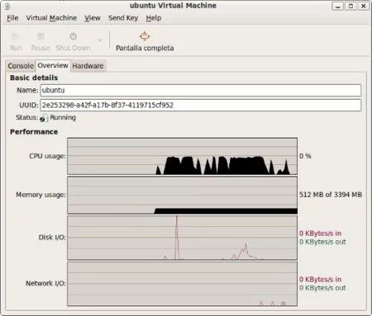Image resolution: width=372 pixels, height=316 pixels.
Task: Expand the Shut Down dropdown arrow
Action: point(100,40)
